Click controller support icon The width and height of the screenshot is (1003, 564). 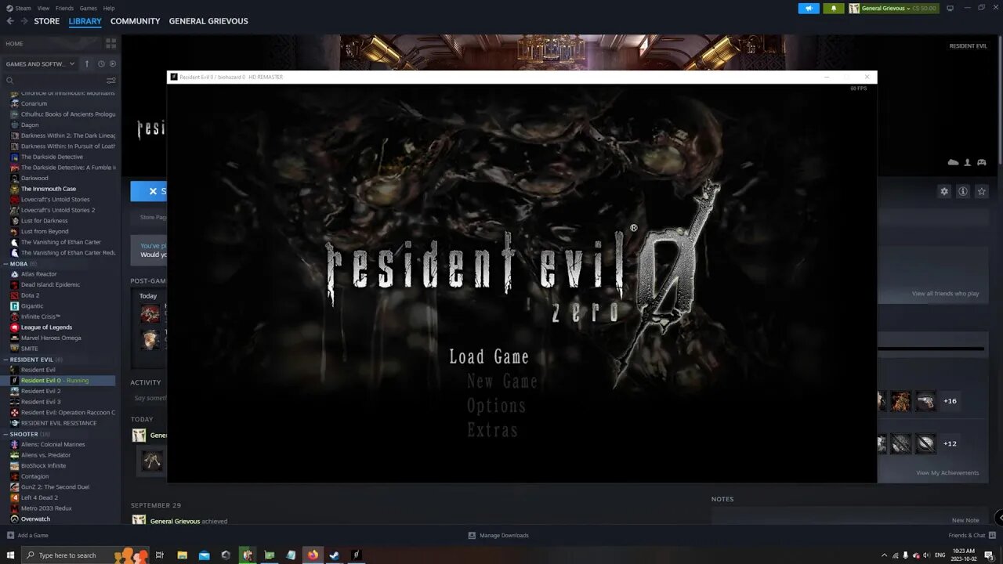[x=982, y=162]
